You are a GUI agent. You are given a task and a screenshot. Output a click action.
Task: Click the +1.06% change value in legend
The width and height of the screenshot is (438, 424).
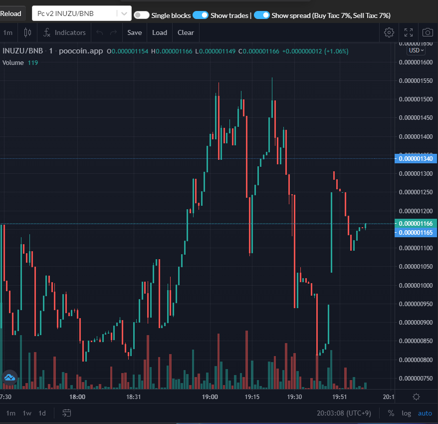tap(336, 51)
